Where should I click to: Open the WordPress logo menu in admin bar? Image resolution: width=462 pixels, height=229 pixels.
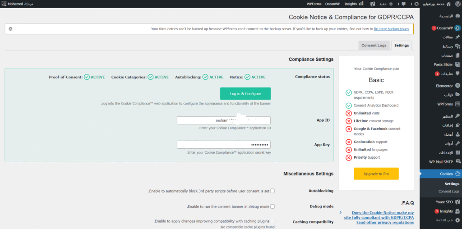click(x=457, y=4)
